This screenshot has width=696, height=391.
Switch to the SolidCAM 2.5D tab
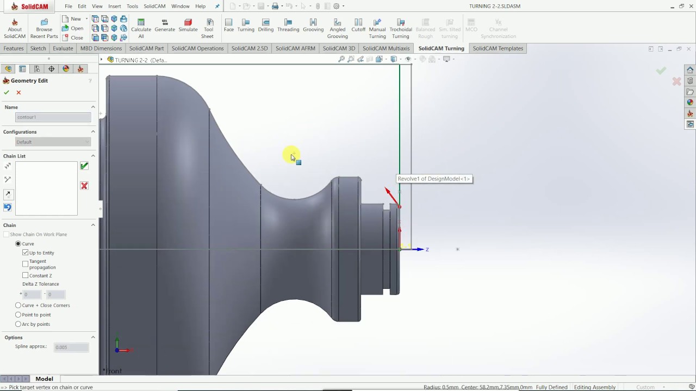(250, 48)
